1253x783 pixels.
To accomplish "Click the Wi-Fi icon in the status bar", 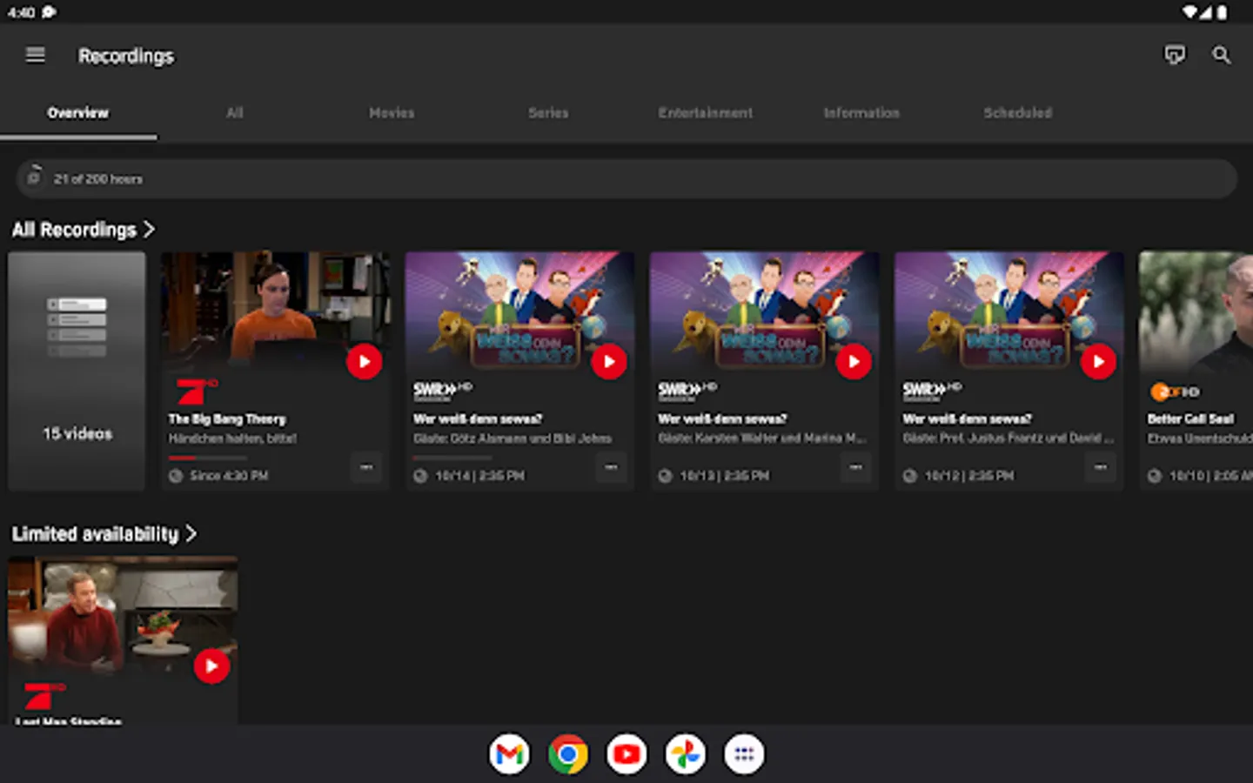I will coord(1189,12).
